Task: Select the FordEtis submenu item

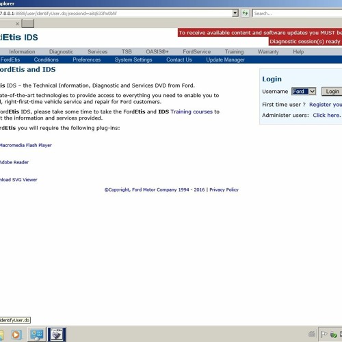Action: [10, 60]
